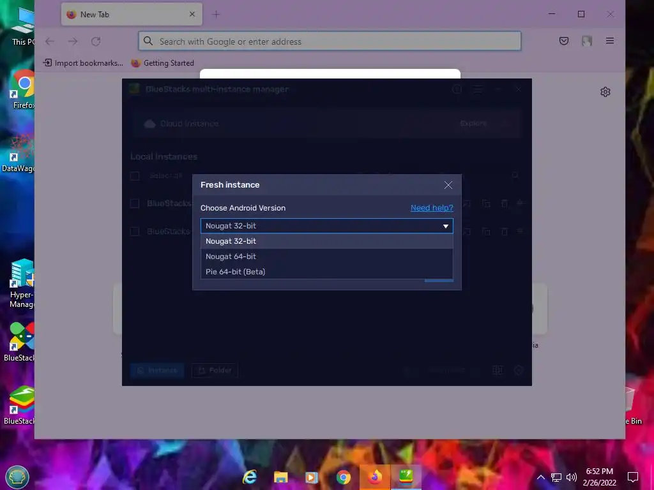Show hidden system tray icons
The image size is (654, 490).
click(540, 477)
